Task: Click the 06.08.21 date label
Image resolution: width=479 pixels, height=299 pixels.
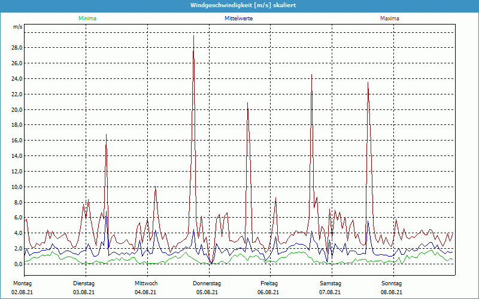Action: coord(268,292)
